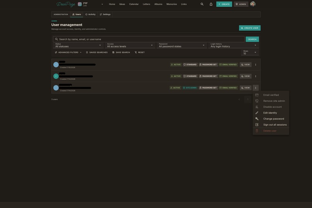
Task: Open Saved Searches
Action: coord(97,52)
